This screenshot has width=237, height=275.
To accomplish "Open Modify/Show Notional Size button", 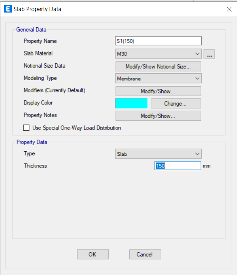I will (x=158, y=66).
